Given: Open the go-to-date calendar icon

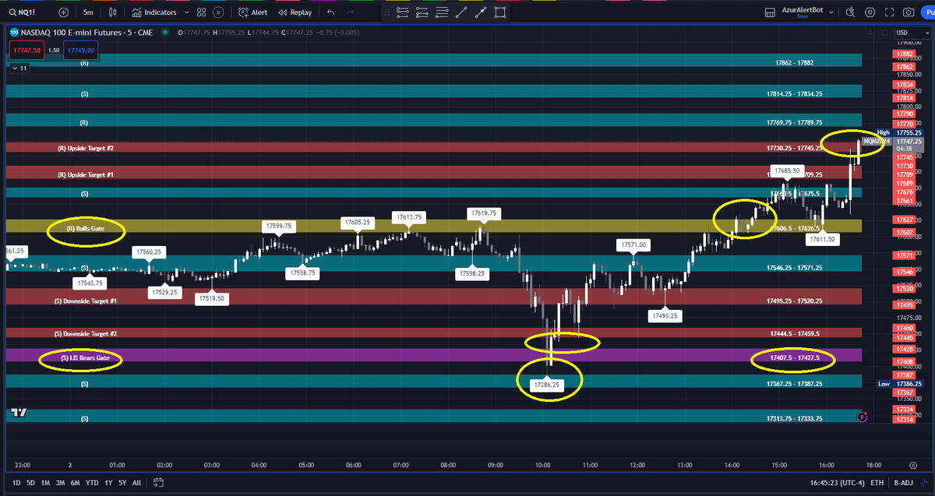Looking at the screenshot, I should click(158, 483).
